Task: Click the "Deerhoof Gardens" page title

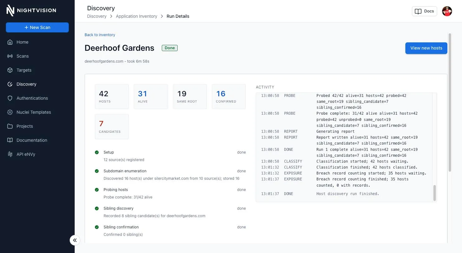Action: point(119,48)
